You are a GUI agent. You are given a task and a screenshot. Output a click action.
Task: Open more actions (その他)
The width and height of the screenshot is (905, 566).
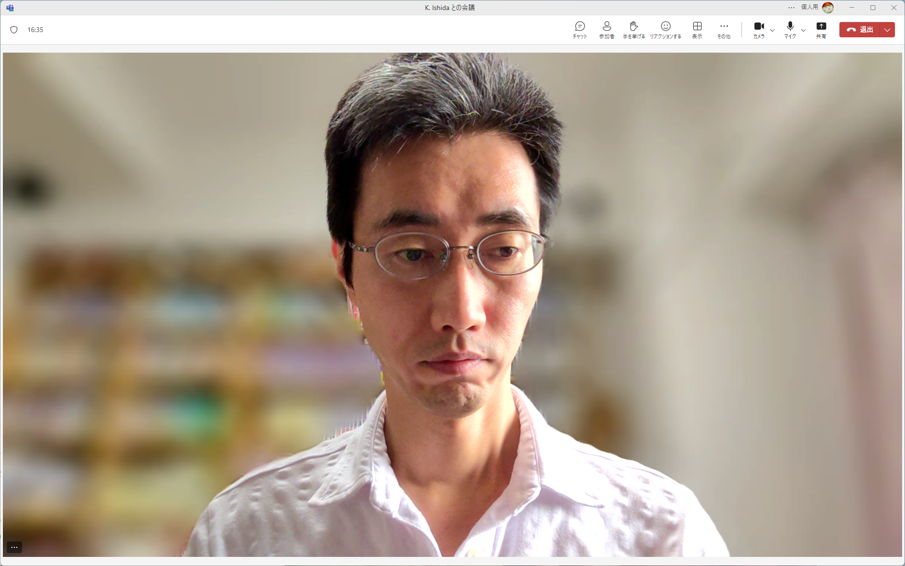(x=724, y=30)
